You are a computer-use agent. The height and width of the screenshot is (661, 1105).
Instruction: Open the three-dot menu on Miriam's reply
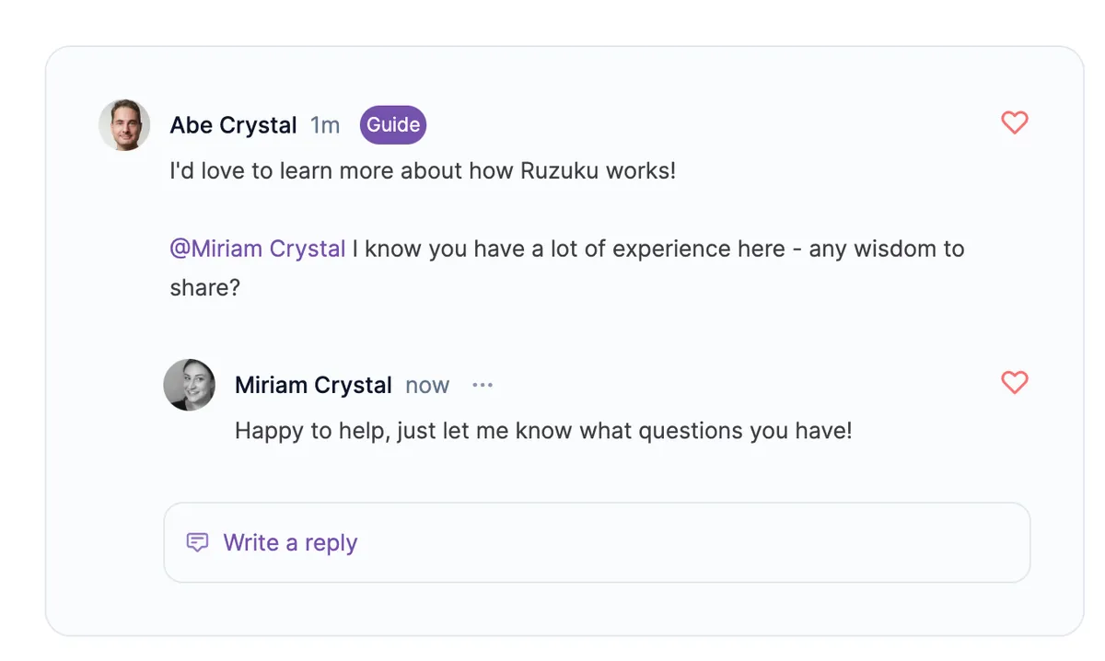(483, 385)
